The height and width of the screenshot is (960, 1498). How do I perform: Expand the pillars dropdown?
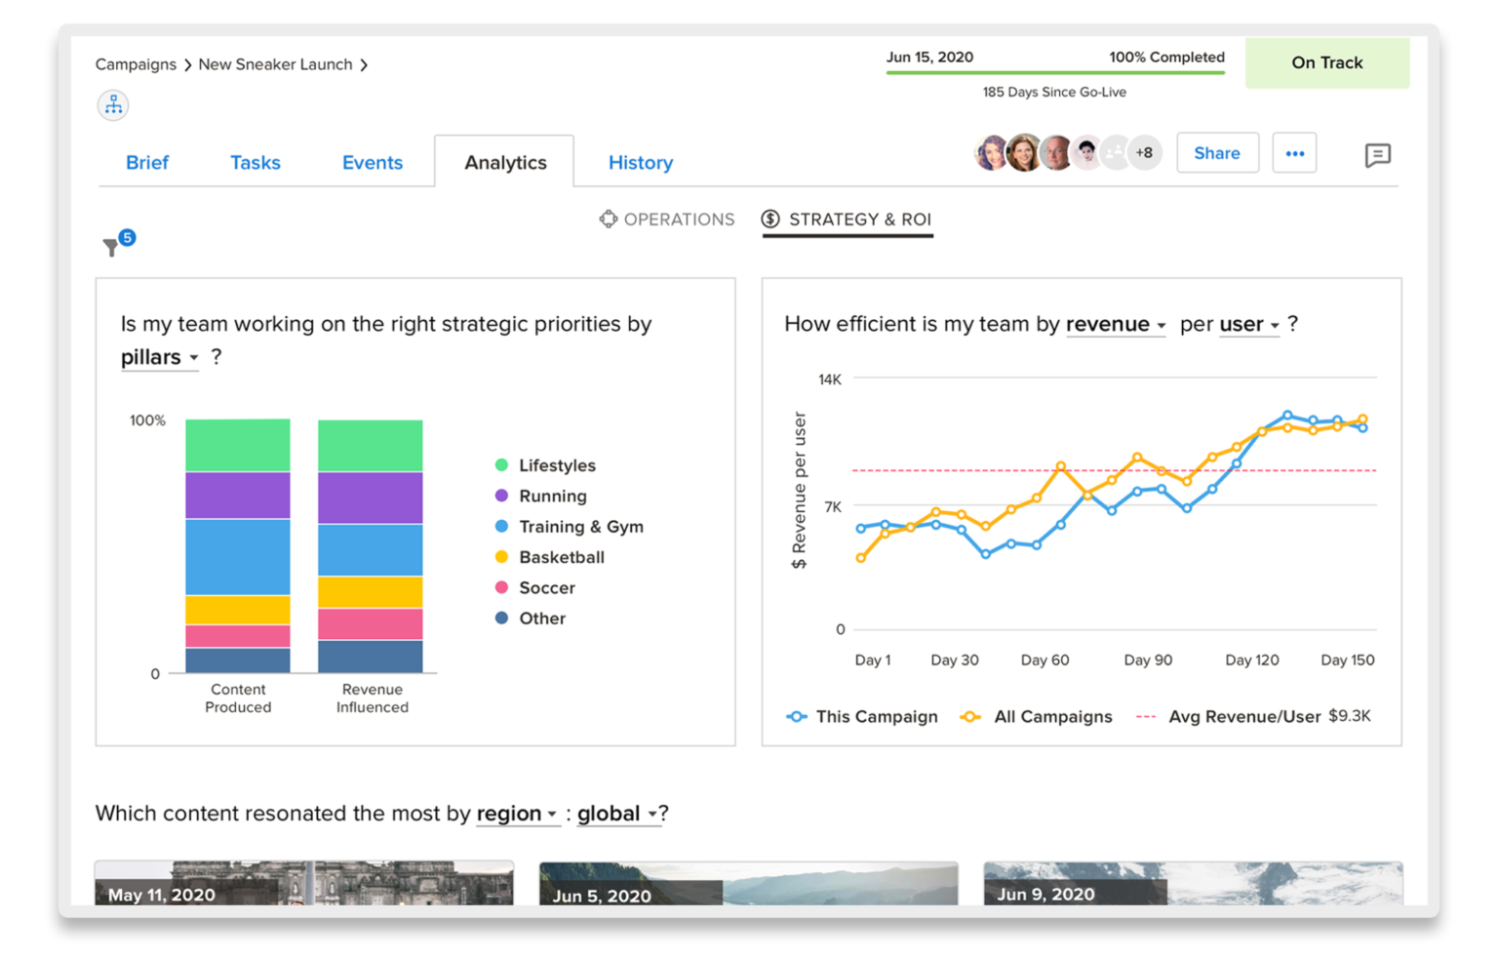(160, 358)
